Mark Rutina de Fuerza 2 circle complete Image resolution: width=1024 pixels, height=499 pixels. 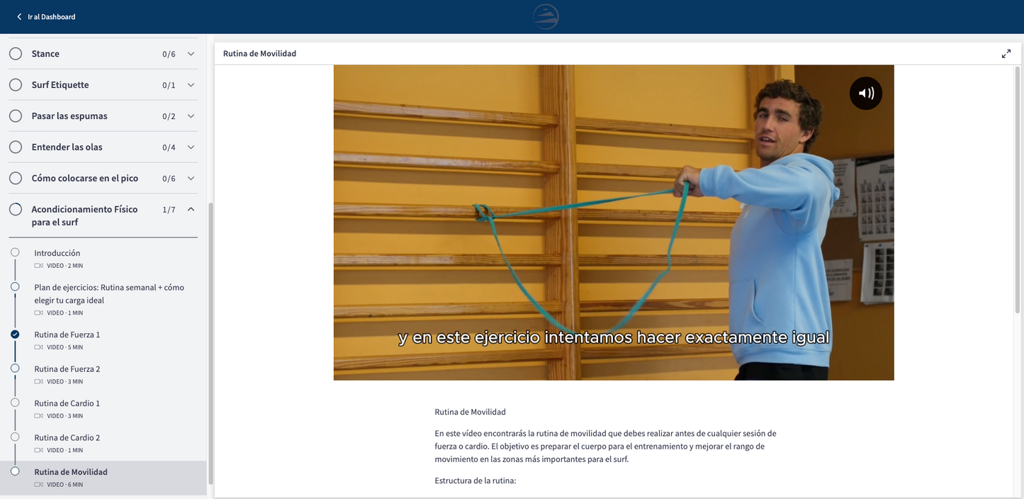click(x=15, y=369)
